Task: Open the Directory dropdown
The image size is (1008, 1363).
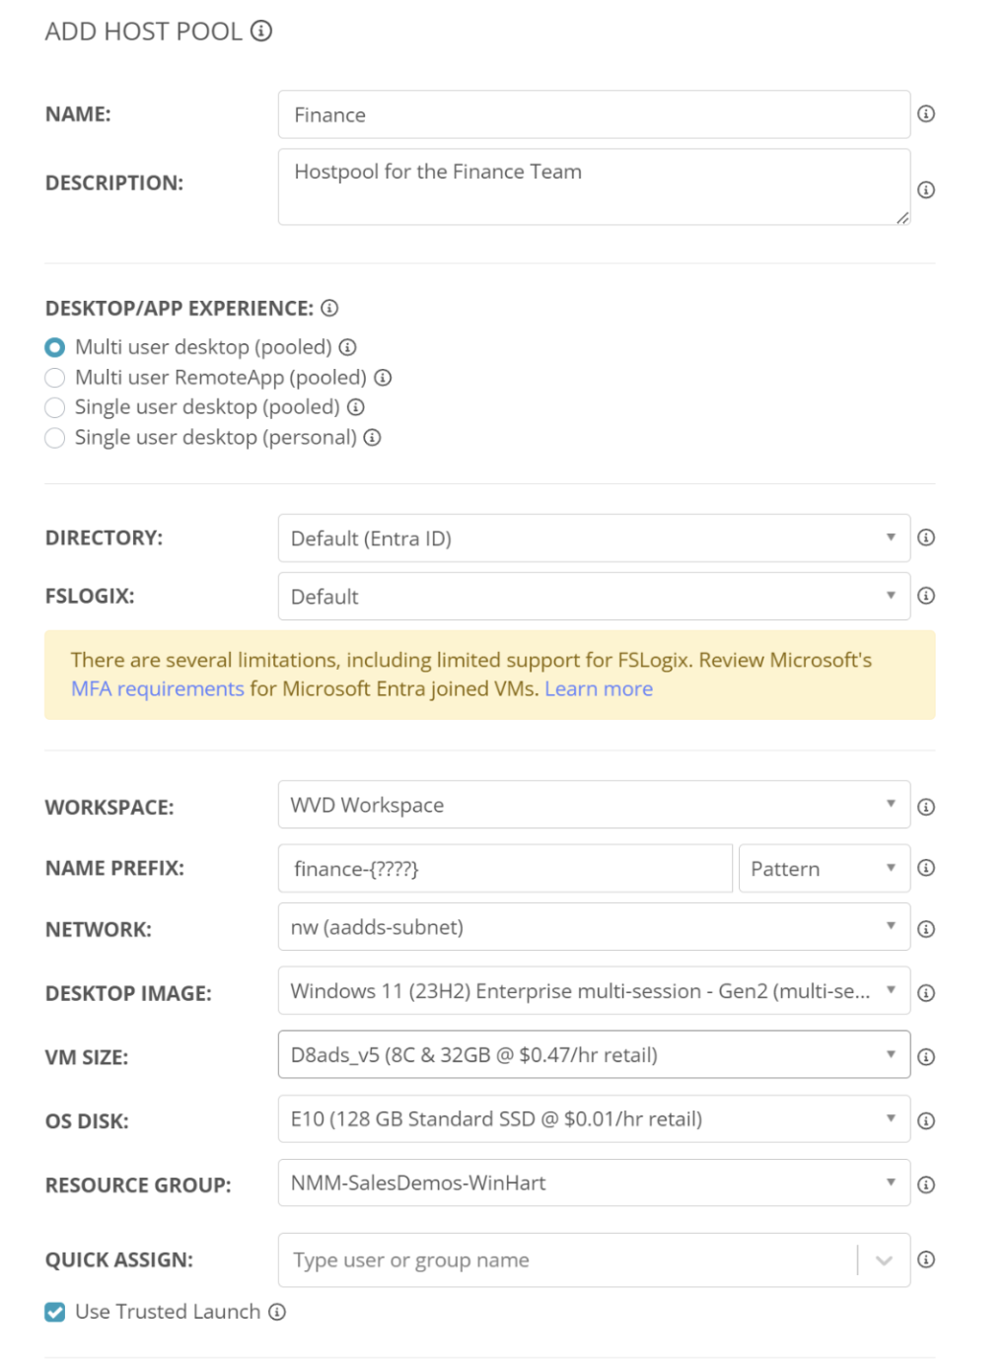Action: coord(593,538)
